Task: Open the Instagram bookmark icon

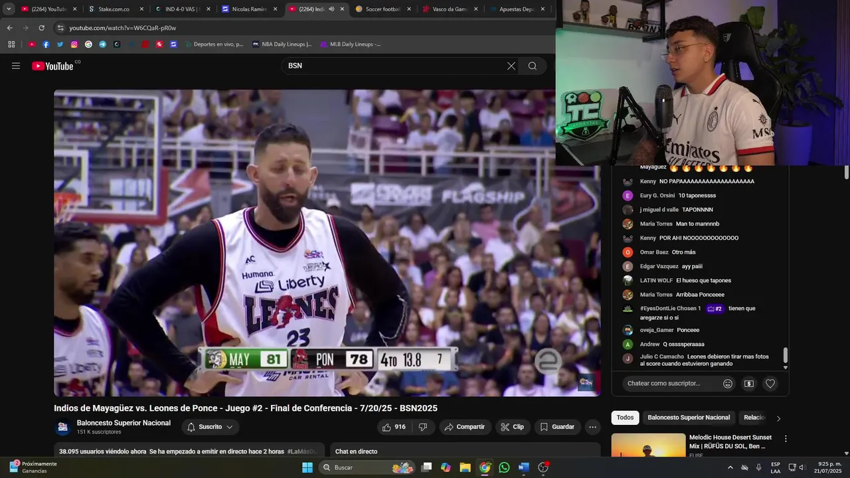Action: pyautogui.click(x=74, y=44)
